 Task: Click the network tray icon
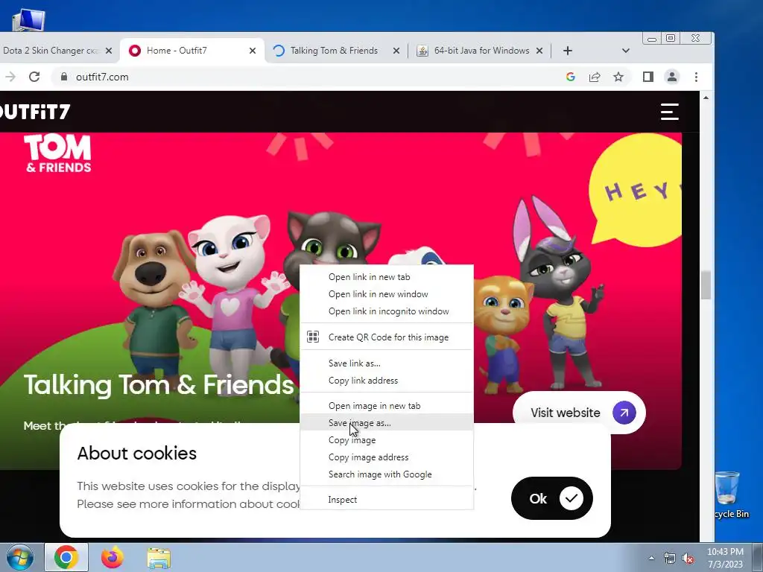click(670, 559)
